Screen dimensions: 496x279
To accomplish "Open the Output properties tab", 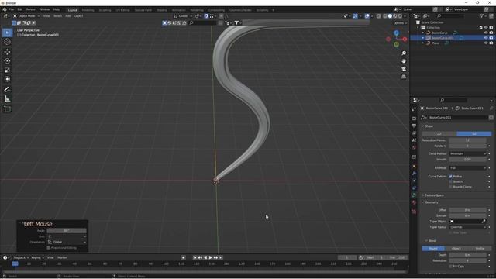I will (x=414, y=126).
